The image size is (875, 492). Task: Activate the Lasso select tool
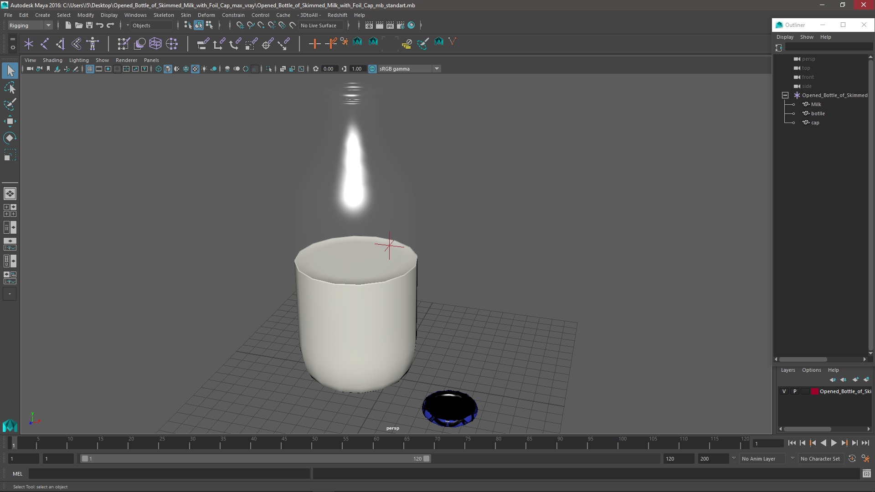(10, 87)
